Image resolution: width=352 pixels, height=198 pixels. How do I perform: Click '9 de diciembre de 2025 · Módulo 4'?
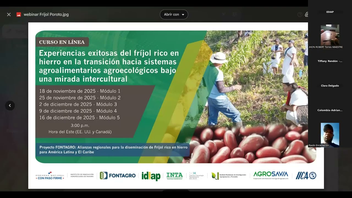click(x=78, y=111)
